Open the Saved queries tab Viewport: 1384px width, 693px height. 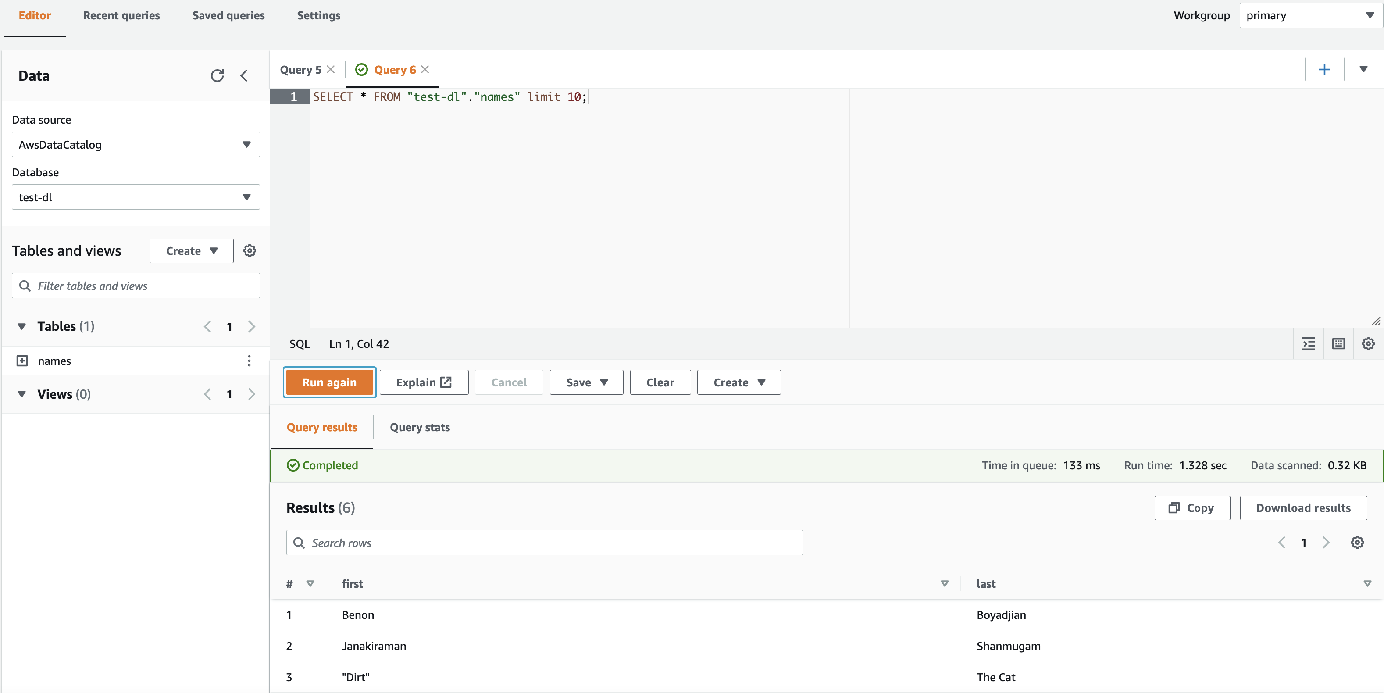[x=228, y=16]
